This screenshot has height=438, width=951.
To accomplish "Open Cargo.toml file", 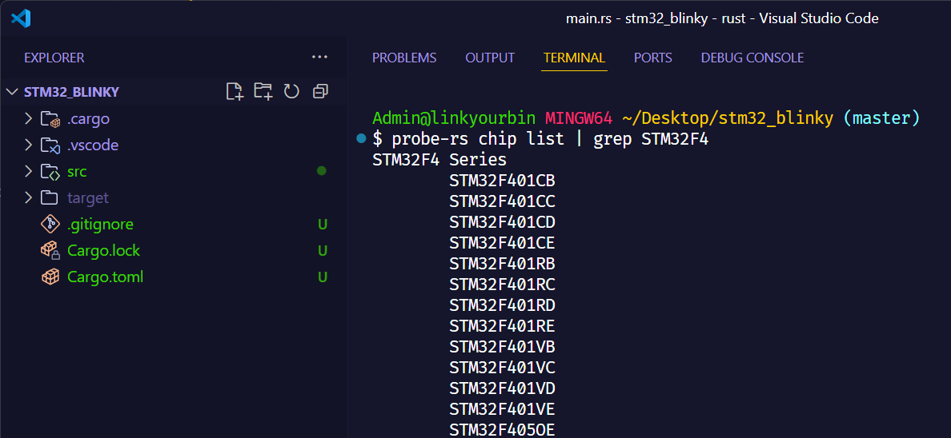I will (x=105, y=277).
